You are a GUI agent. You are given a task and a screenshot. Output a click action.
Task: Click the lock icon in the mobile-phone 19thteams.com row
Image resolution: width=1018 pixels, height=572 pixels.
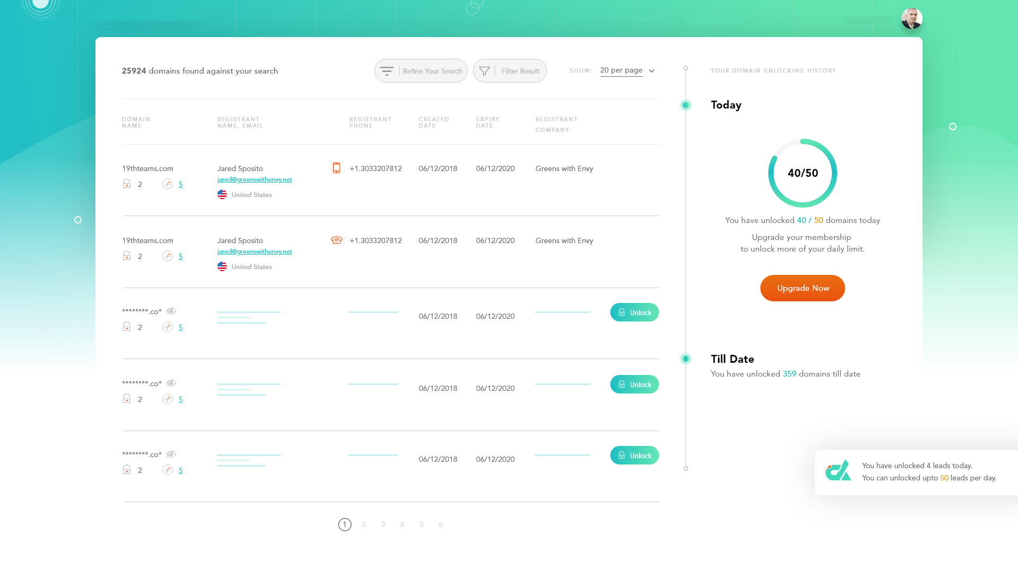pyautogui.click(x=127, y=183)
